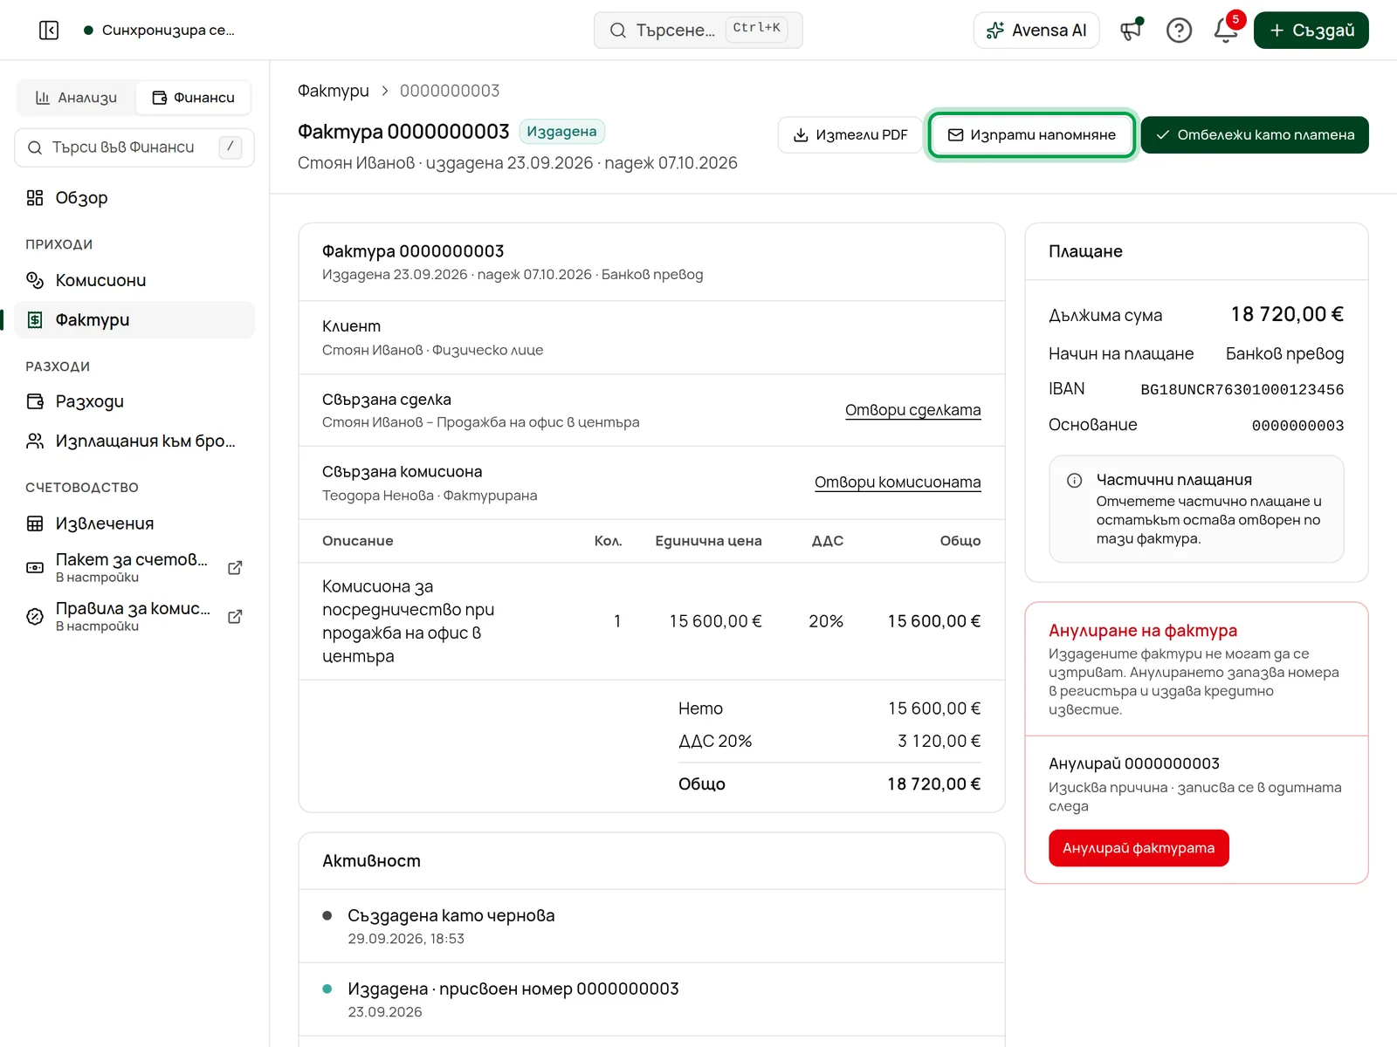Screen dimensions: 1397x1047
Task: Open external link icon for Правила за комисиони
Action: 235,617
